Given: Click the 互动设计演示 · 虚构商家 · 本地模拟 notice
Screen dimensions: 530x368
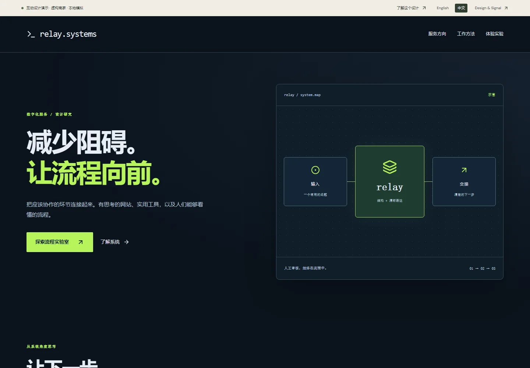Looking at the screenshot, I should pos(54,8).
